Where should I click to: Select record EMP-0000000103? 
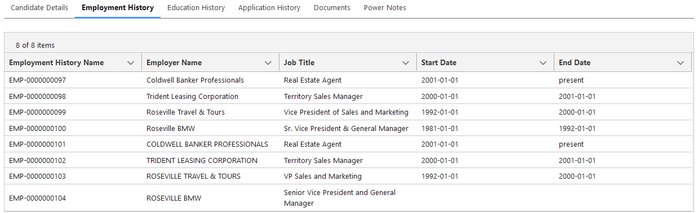click(x=38, y=176)
